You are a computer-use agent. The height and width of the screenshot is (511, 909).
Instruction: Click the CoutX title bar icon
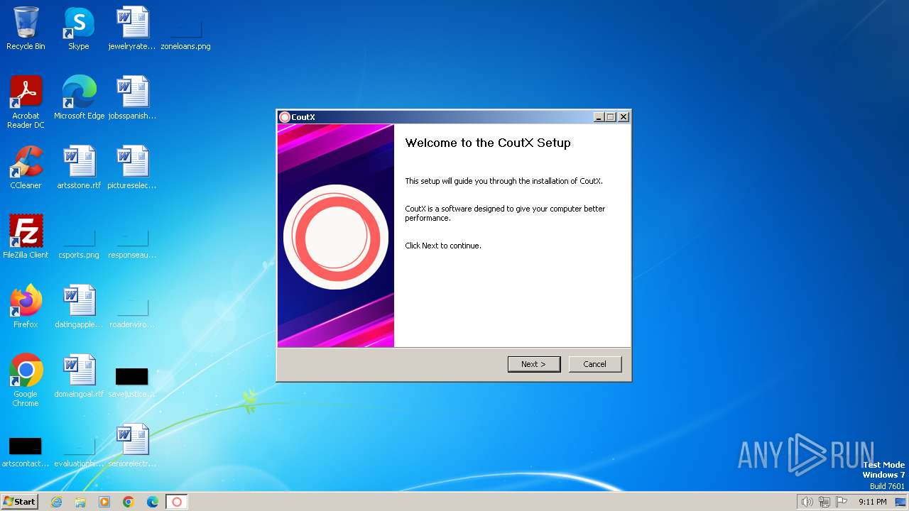(x=285, y=117)
